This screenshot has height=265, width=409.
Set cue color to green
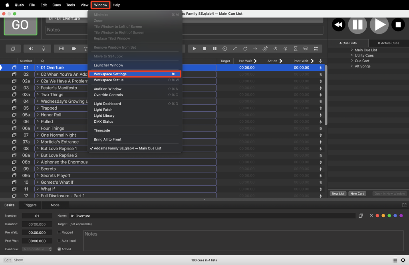(x=389, y=216)
